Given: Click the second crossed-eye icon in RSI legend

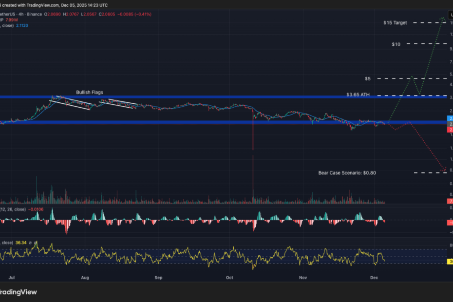Looking at the screenshot, I should point(36,242).
